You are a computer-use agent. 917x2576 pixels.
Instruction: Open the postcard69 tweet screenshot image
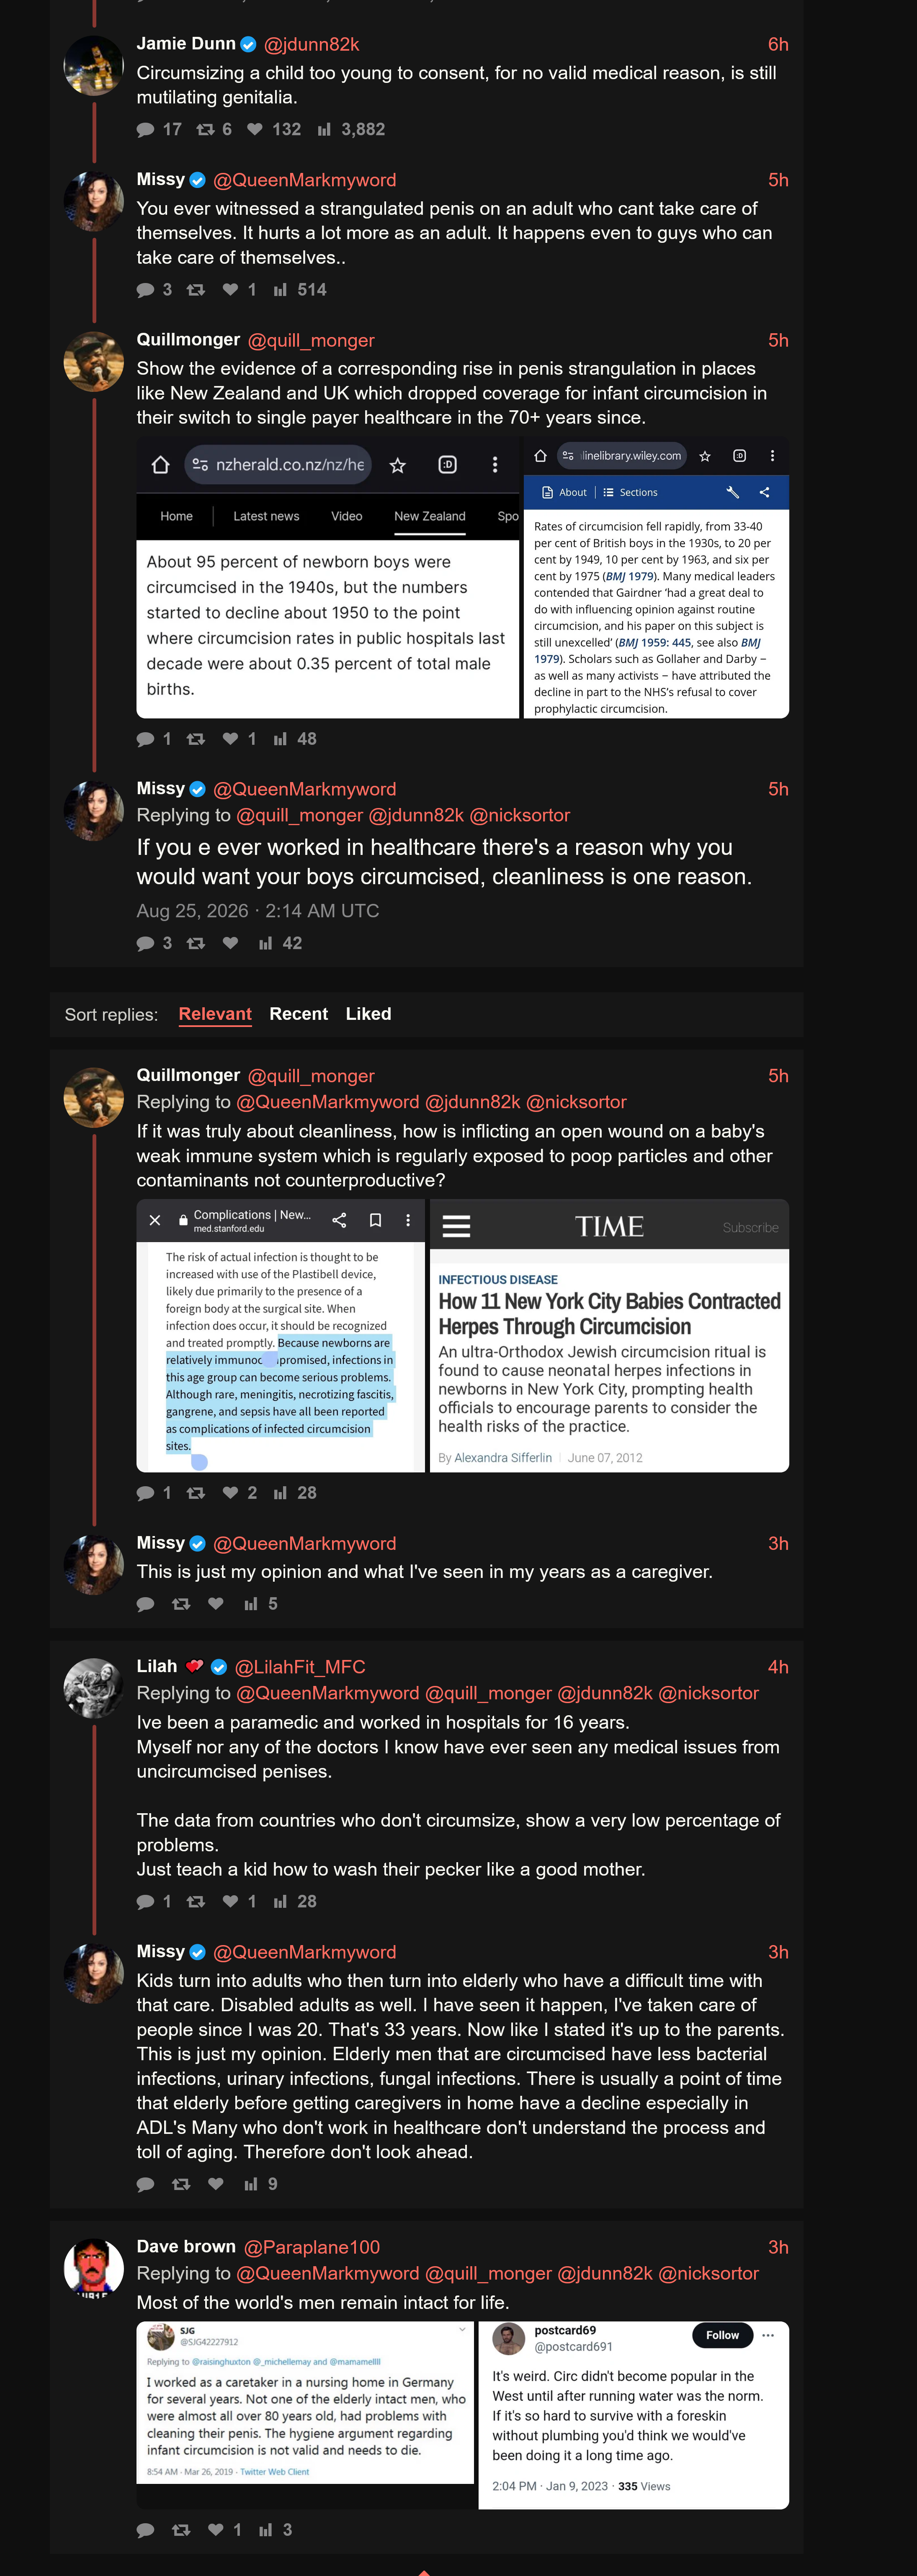634,2414
